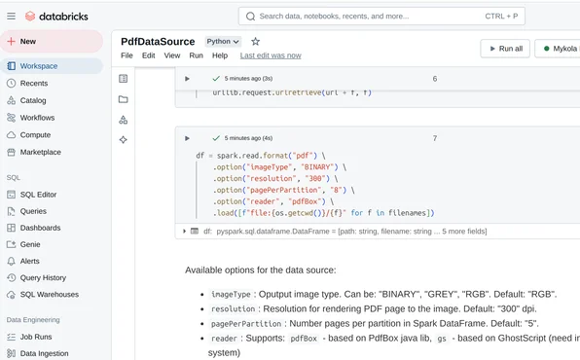Click the search magnifier icon
The width and height of the screenshot is (580, 360).
[x=250, y=17]
